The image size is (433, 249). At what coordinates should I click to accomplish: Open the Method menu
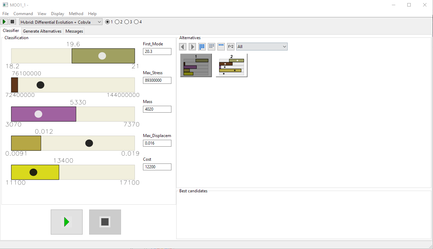[76, 14]
